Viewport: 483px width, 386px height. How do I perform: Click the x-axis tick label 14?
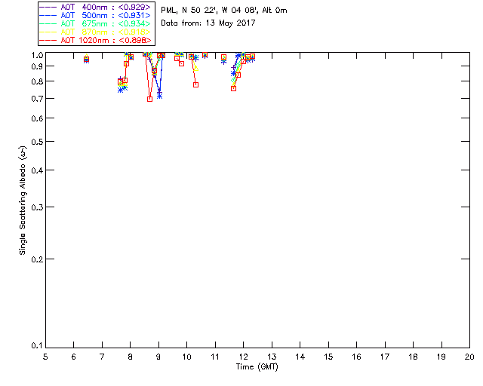pos(300,357)
